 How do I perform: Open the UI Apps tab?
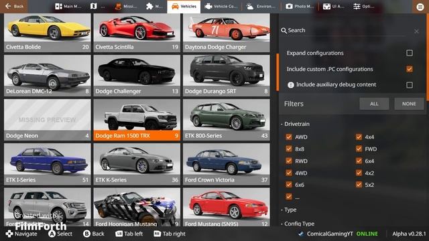(x=333, y=6)
